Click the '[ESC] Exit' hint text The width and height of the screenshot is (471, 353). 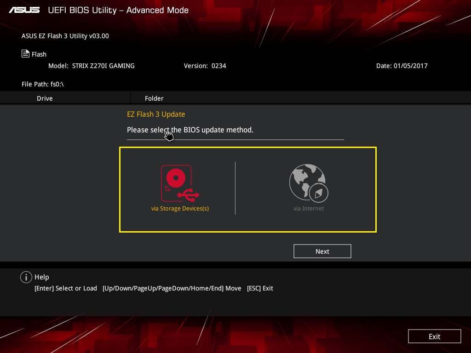(260, 288)
